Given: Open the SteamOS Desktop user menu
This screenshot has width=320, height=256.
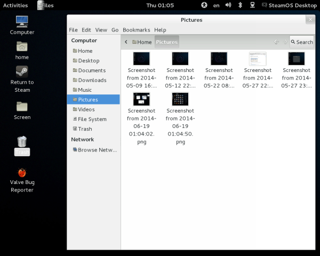Looking at the screenshot, I should (x=288, y=5).
